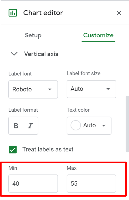
Task: Toggle bold label format
Action: [16, 126]
